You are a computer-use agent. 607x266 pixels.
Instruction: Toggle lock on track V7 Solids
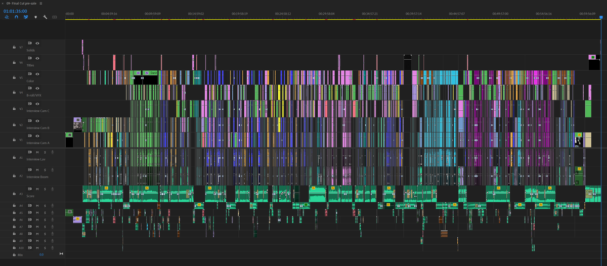(14, 47)
